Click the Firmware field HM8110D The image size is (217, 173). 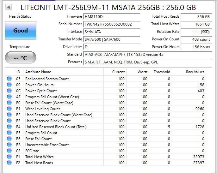click(112, 16)
